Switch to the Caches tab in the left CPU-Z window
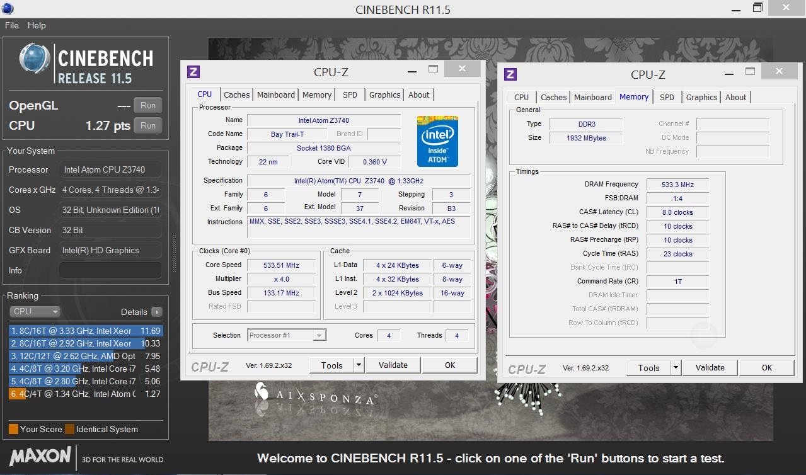This screenshot has width=806, height=475. click(237, 94)
